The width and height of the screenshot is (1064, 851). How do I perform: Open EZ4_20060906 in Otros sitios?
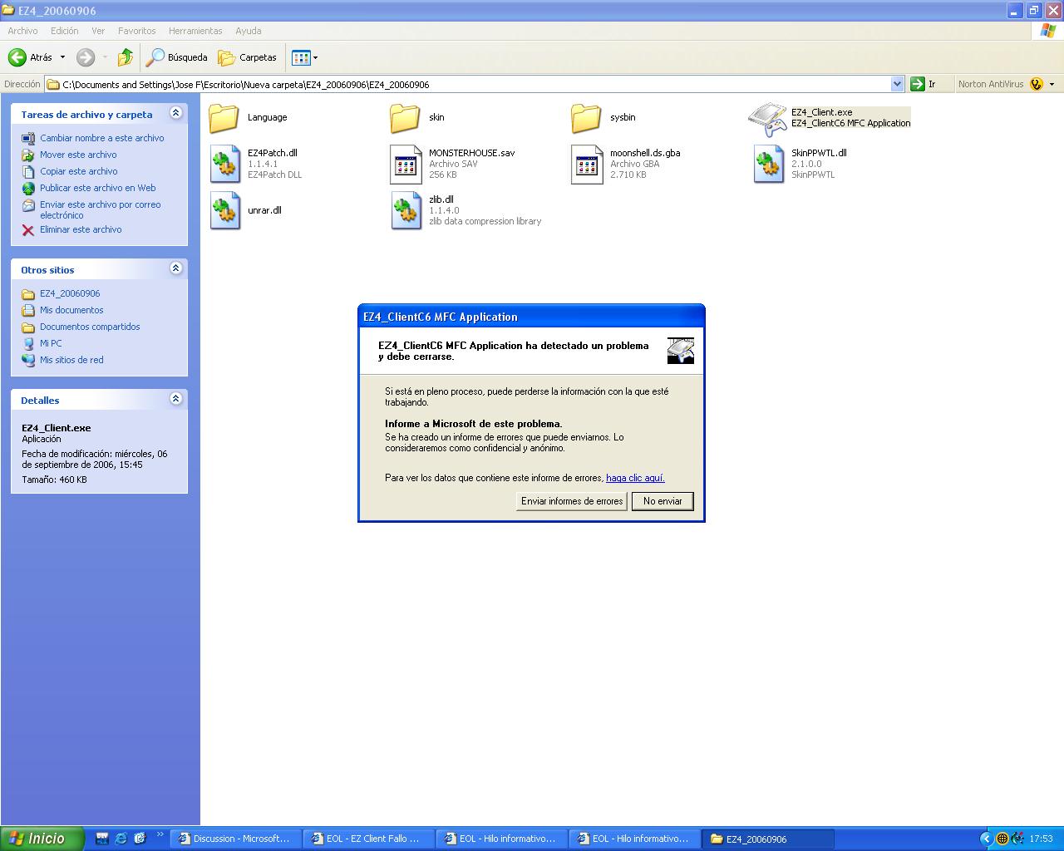70,293
